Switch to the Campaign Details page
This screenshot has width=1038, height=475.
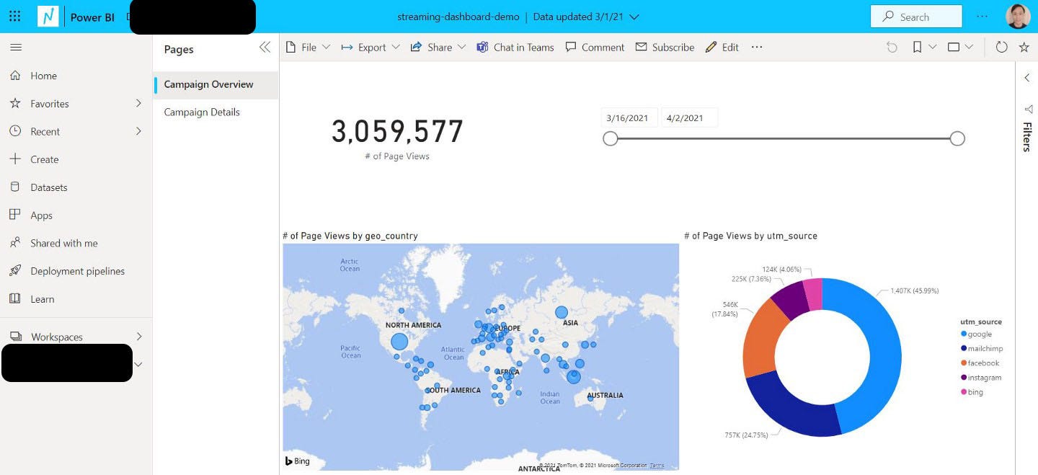[x=202, y=112]
